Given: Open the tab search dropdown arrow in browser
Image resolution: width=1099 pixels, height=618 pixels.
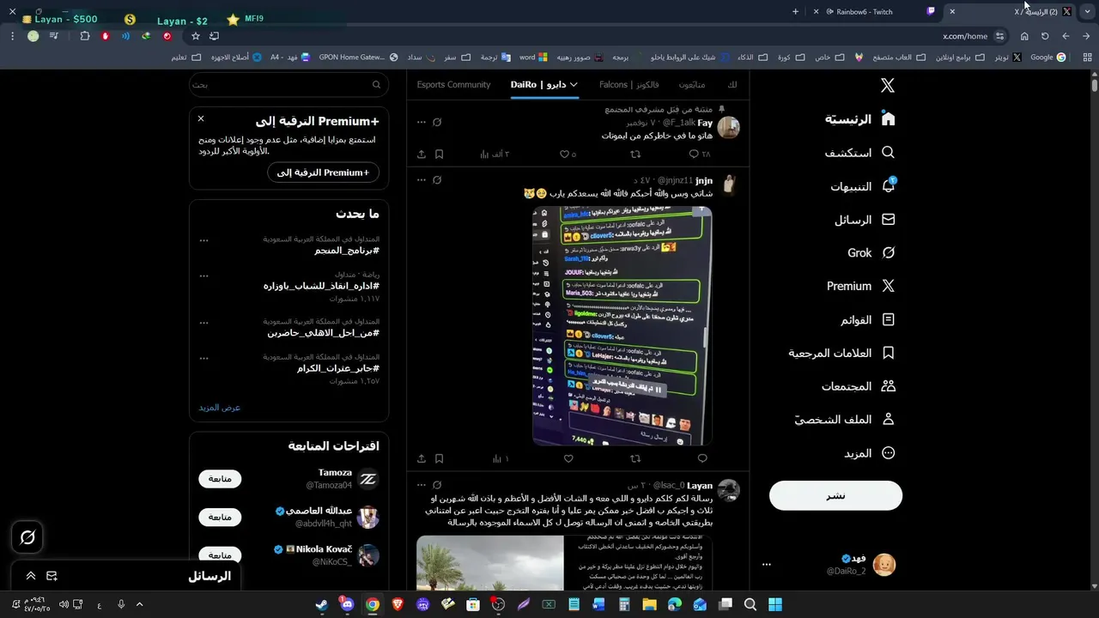Looking at the screenshot, I should tap(1087, 11).
